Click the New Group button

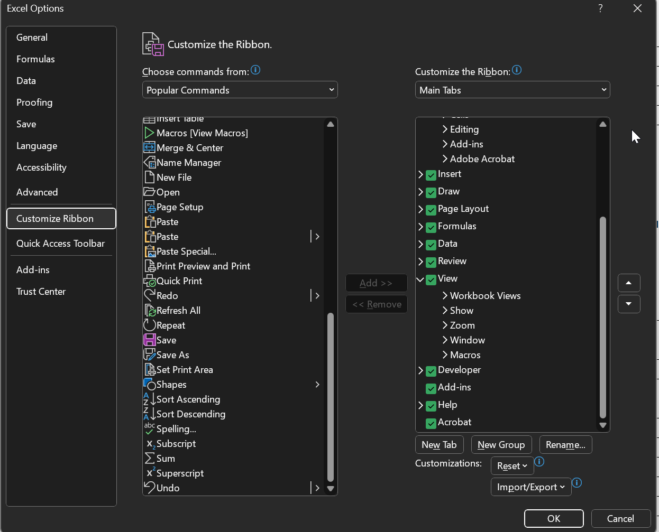click(501, 445)
